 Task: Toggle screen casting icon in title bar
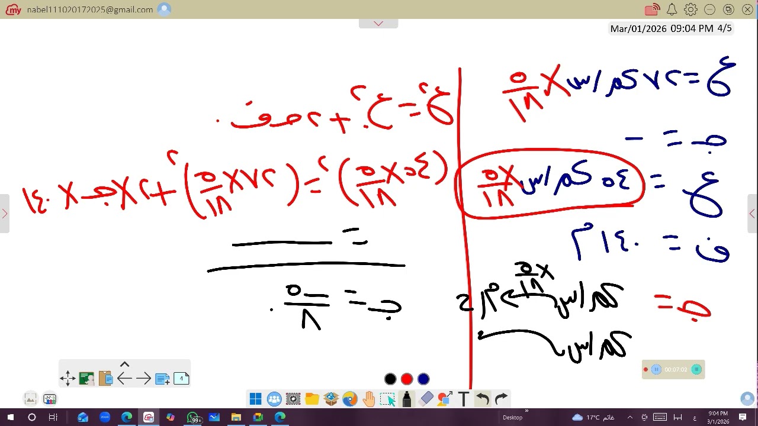click(652, 9)
